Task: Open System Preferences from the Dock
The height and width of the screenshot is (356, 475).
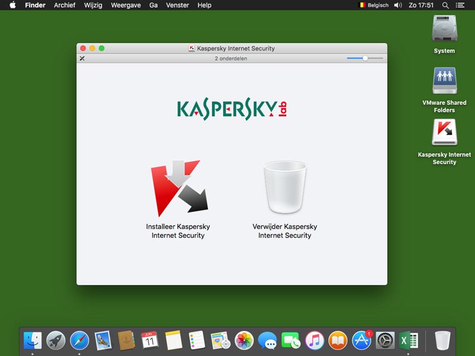Action: [x=385, y=340]
